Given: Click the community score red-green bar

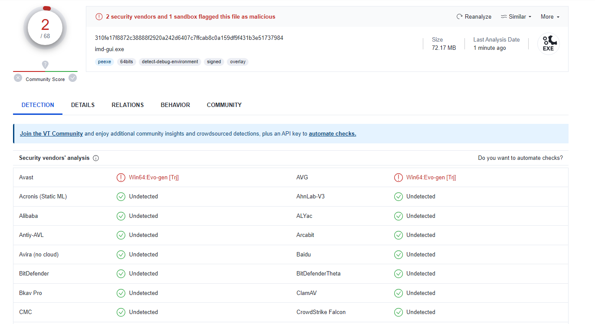Looking at the screenshot, I should tap(45, 71).
